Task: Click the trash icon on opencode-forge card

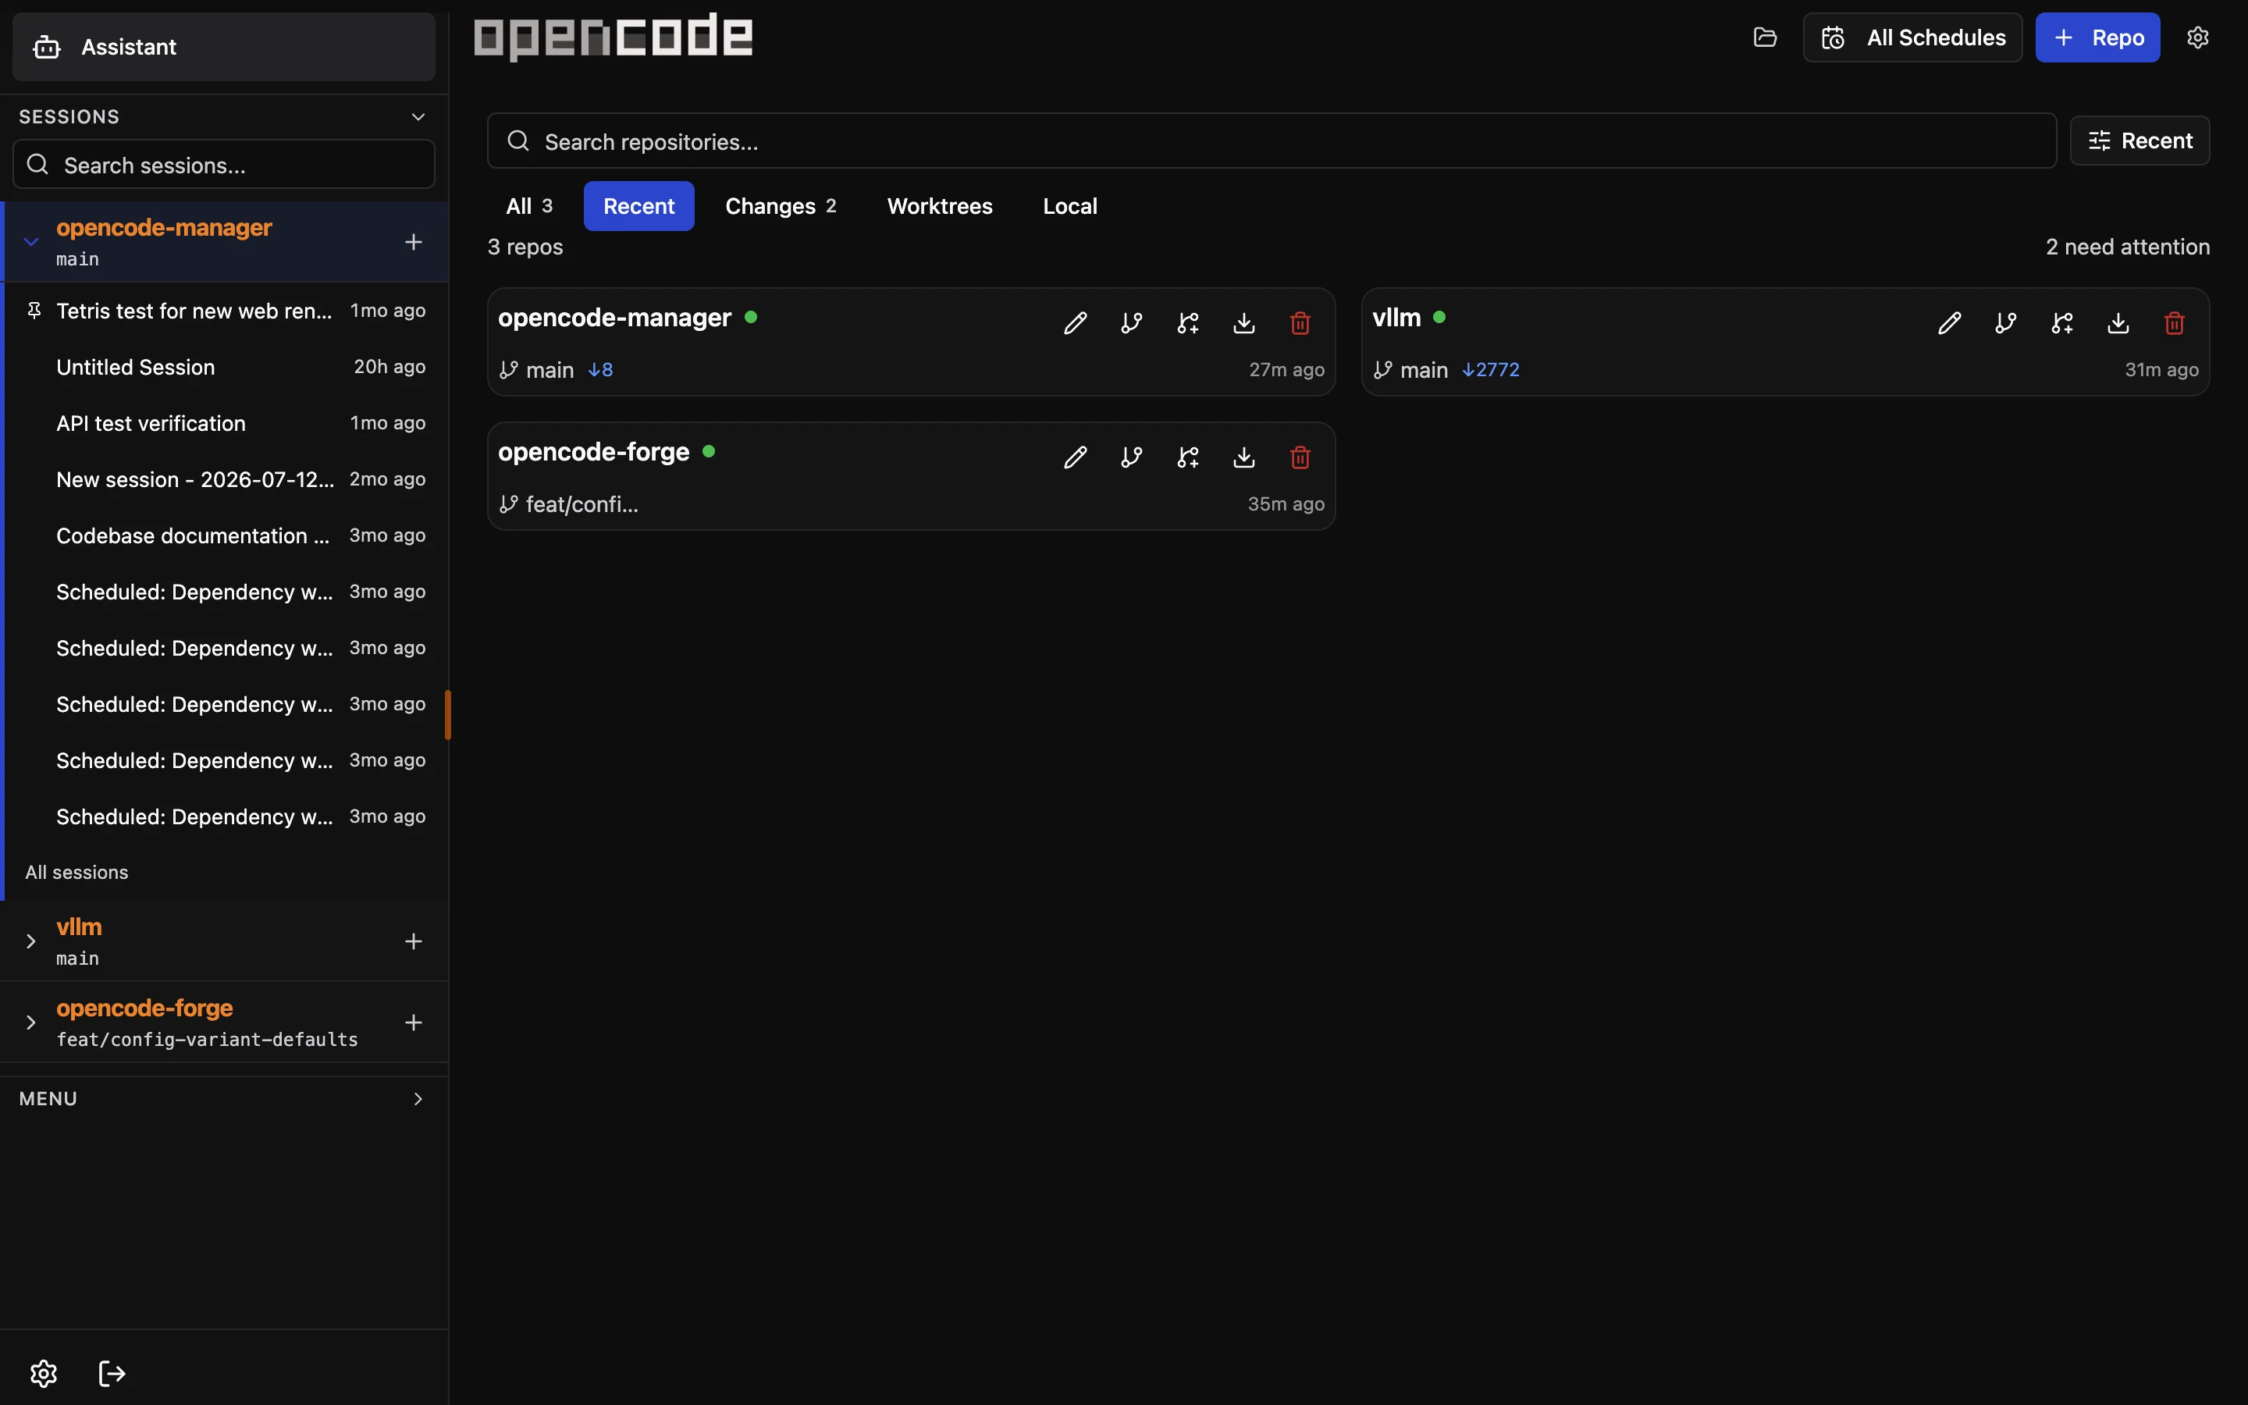Action: pos(1300,457)
